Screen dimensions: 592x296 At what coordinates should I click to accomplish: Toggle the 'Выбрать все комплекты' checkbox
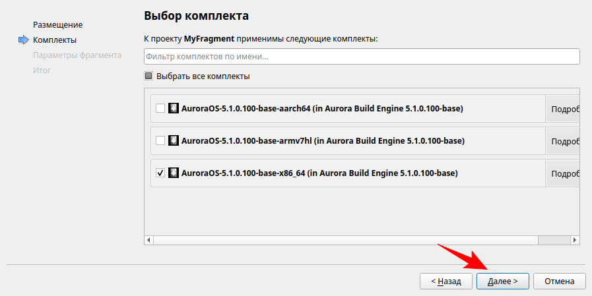pos(148,76)
